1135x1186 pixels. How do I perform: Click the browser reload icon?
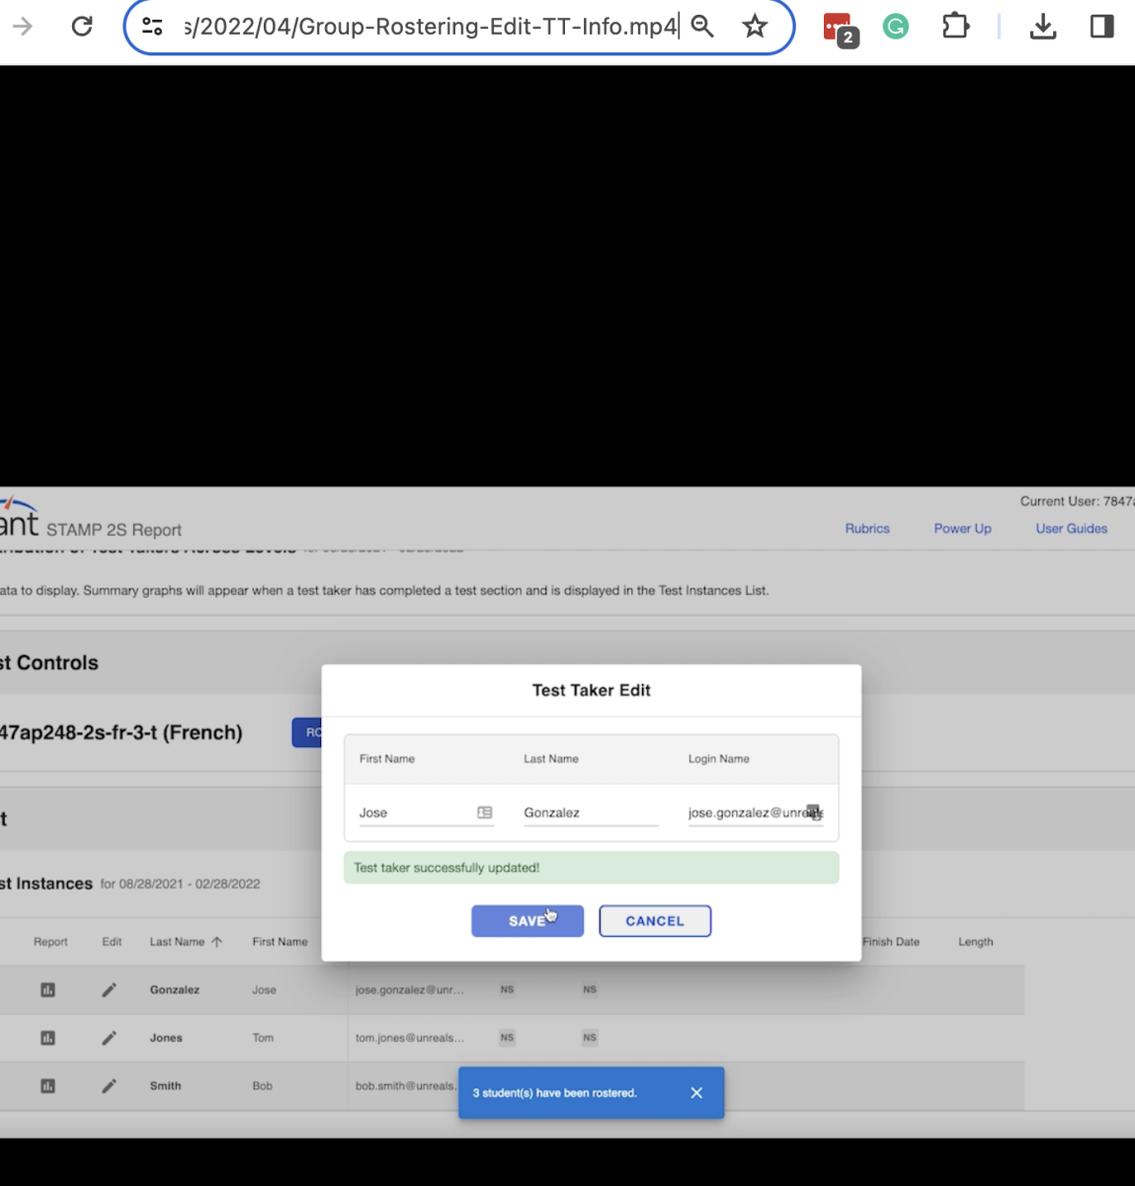pos(82,27)
